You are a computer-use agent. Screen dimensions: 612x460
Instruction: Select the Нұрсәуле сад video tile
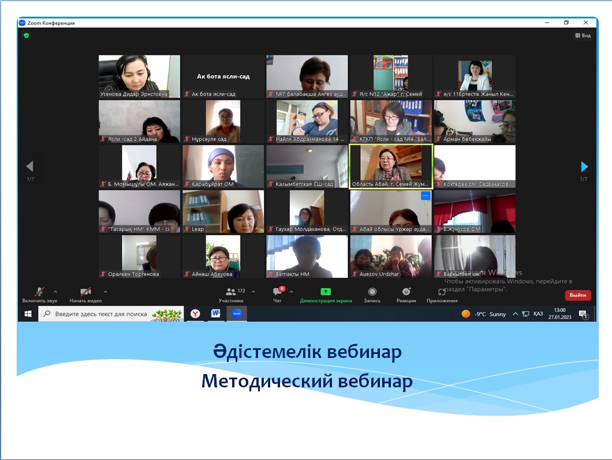coord(223,122)
